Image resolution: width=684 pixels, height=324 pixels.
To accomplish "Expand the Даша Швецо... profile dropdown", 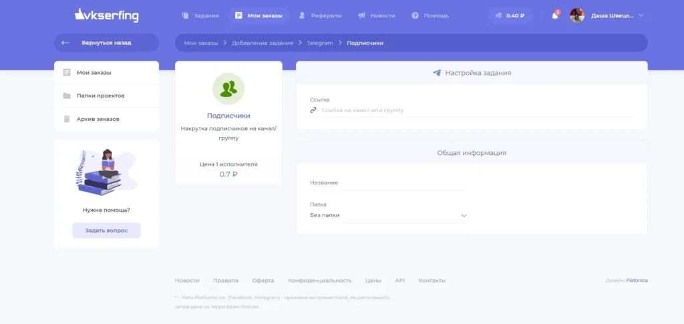I will (617, 15).
